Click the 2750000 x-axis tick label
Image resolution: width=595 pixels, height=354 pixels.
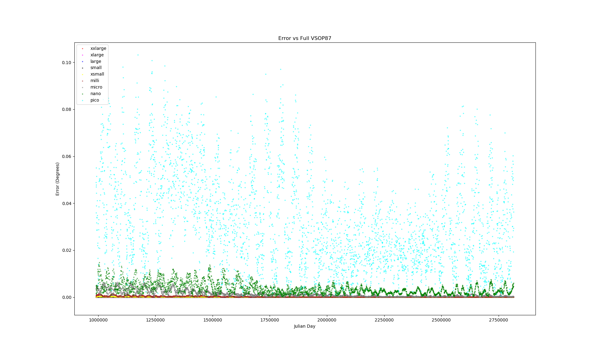(498, 320)
